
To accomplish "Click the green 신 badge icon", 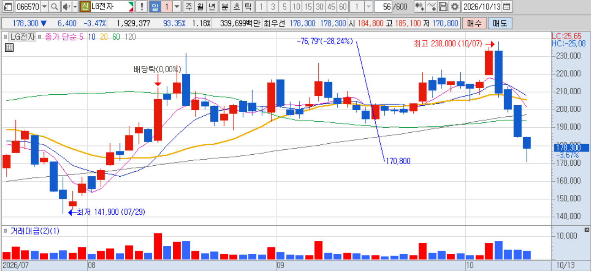I will (x=85, y=7).
